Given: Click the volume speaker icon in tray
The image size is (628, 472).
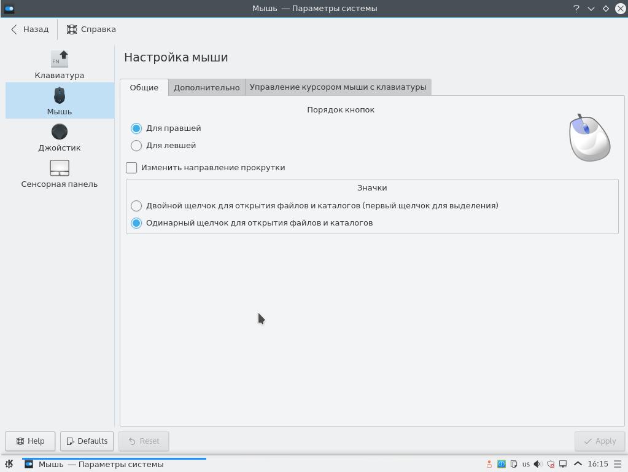Looking at the screenshot, I should (538, 464).
